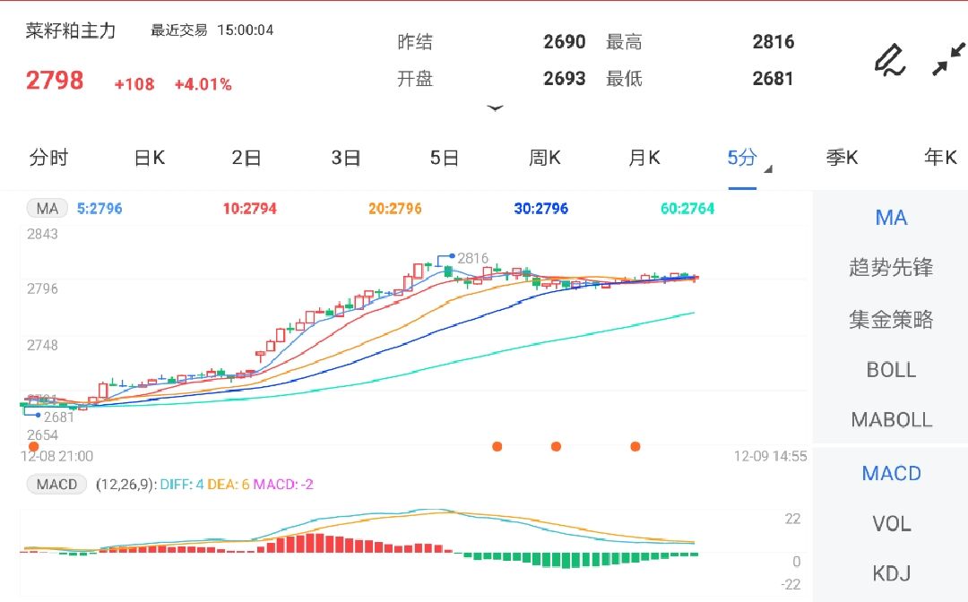Screen dimensions: 968x602
Task: Click the 2816 high price marker on chart
Action: point(472,258)
